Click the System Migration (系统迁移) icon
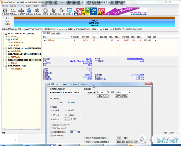The image size is (181, 146). coord(70,12)
